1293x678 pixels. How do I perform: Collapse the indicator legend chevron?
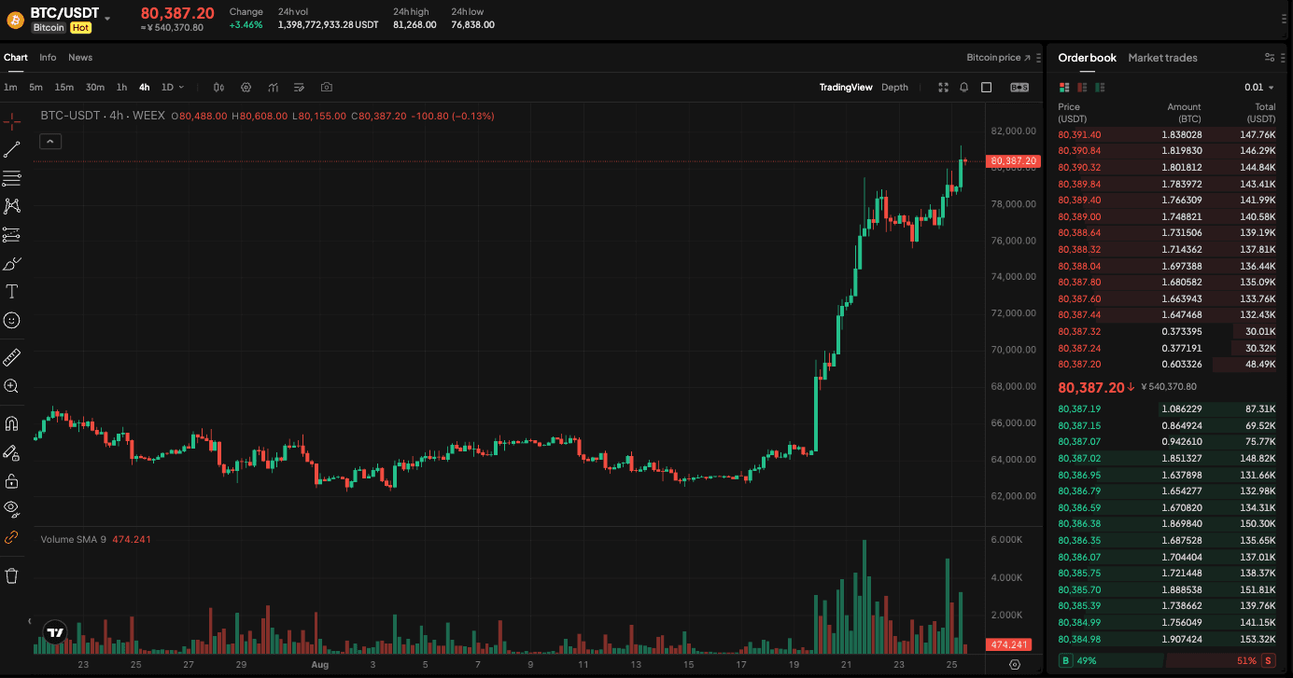(50, 142)
